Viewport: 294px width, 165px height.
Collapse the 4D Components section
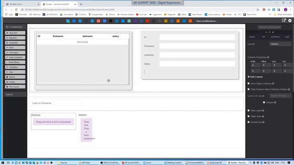tap(15, 27)
